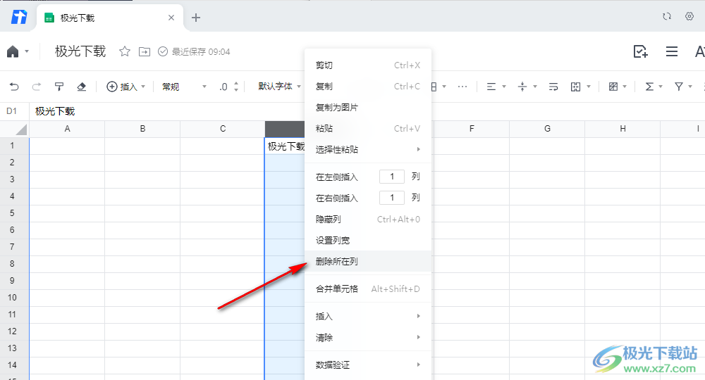The height and width of the screenshot is (380, 705).
Task: Click cell D1 containing 极光下载
Action: coord(285,146)
